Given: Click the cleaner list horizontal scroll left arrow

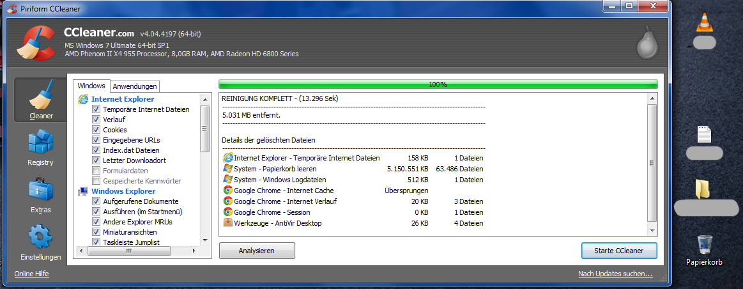Looking at the screenshot, I should point(81,251).
